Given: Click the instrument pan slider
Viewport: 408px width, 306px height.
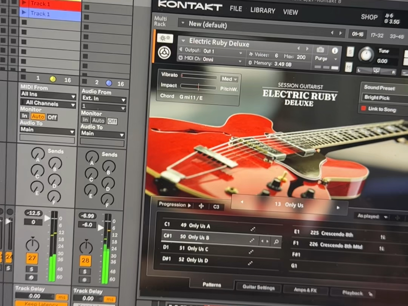Looking at the screenshot, I should (x=376, y=71).
